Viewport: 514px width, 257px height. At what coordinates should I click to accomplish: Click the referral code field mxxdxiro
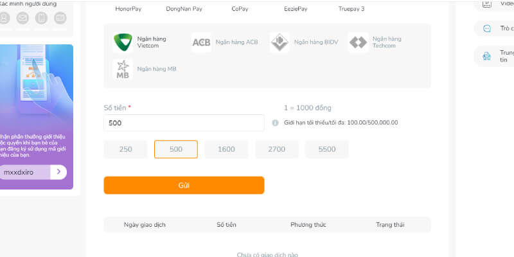point(25,172)
